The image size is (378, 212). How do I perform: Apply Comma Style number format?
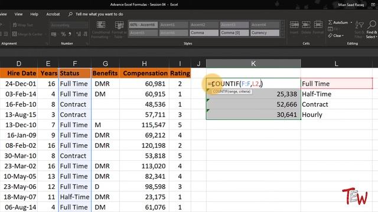click(x=70, y=34)
